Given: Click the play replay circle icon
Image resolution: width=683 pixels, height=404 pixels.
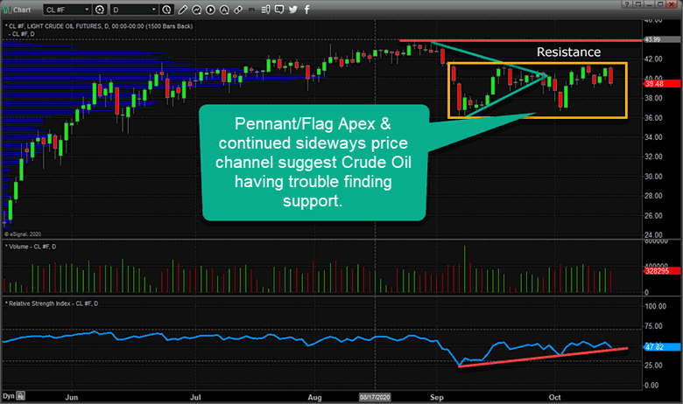Looking at the screenshot, I should coord(210,10).
